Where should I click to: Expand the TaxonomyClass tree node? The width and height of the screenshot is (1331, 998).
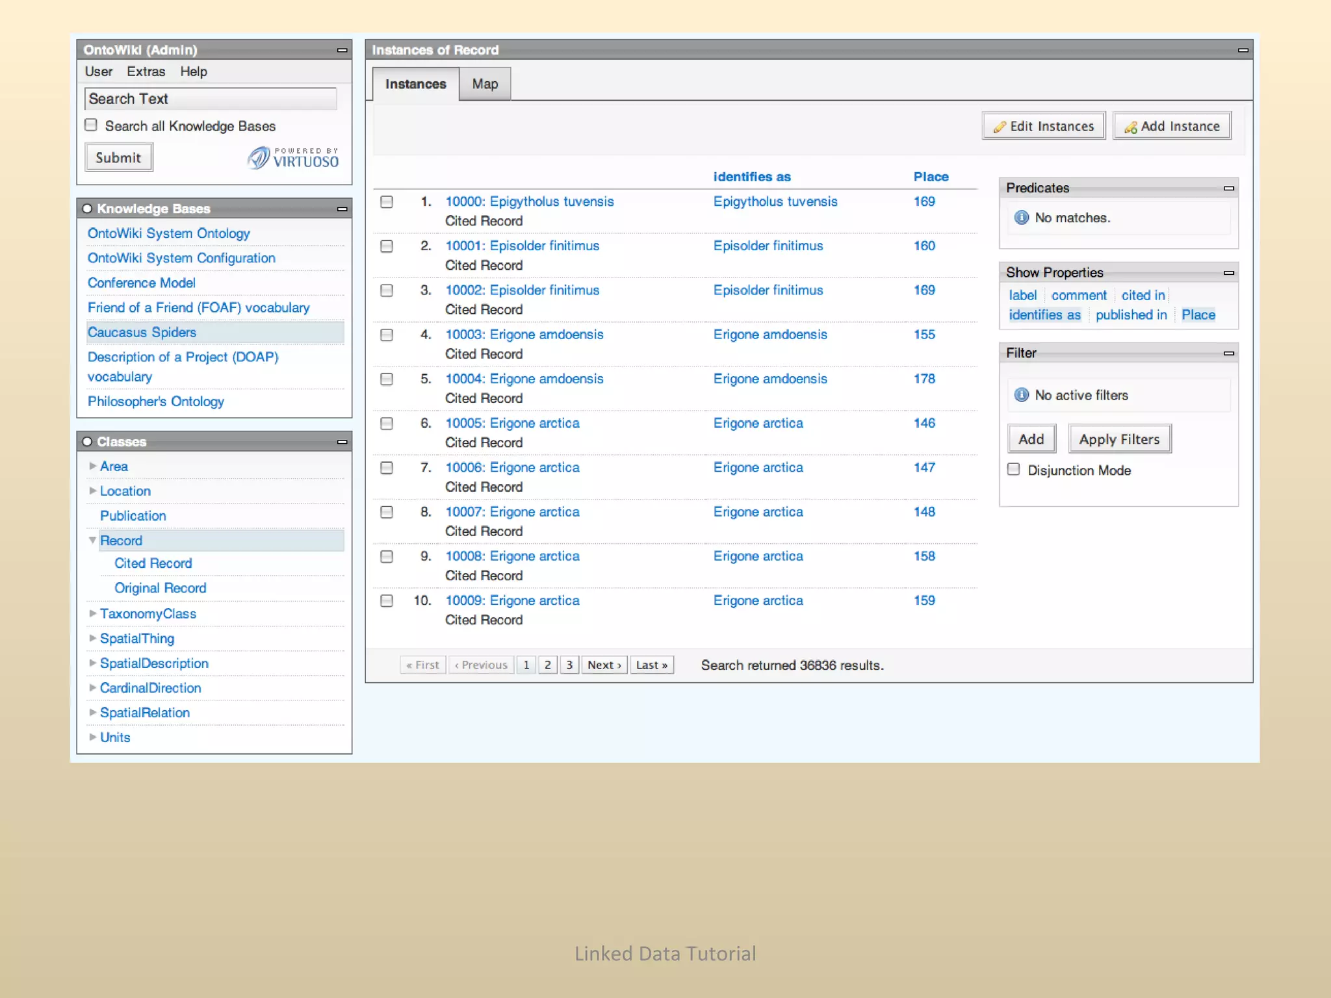[93, 613]
